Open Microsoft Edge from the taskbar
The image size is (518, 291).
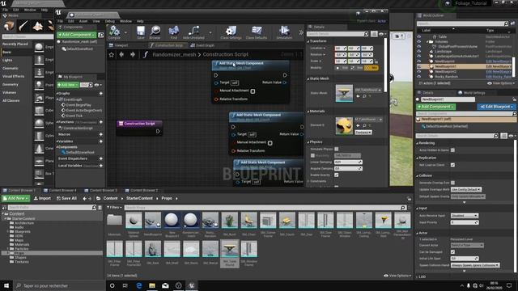138,285
